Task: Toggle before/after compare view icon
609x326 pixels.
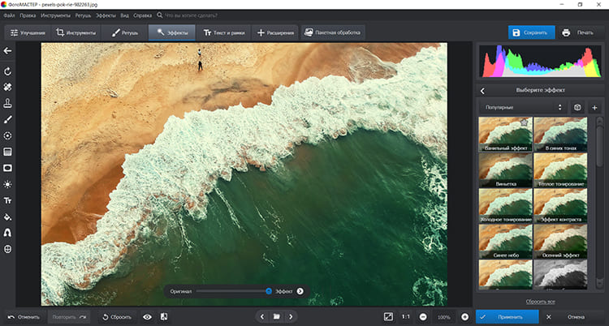Action: [x=164, y=316]
